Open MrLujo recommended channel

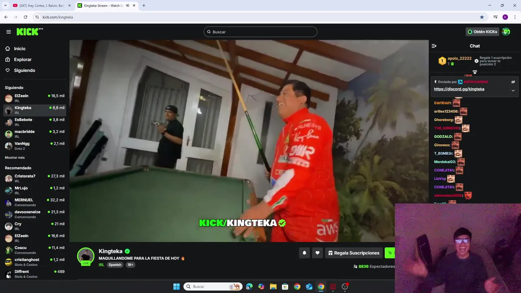point(35,190)
